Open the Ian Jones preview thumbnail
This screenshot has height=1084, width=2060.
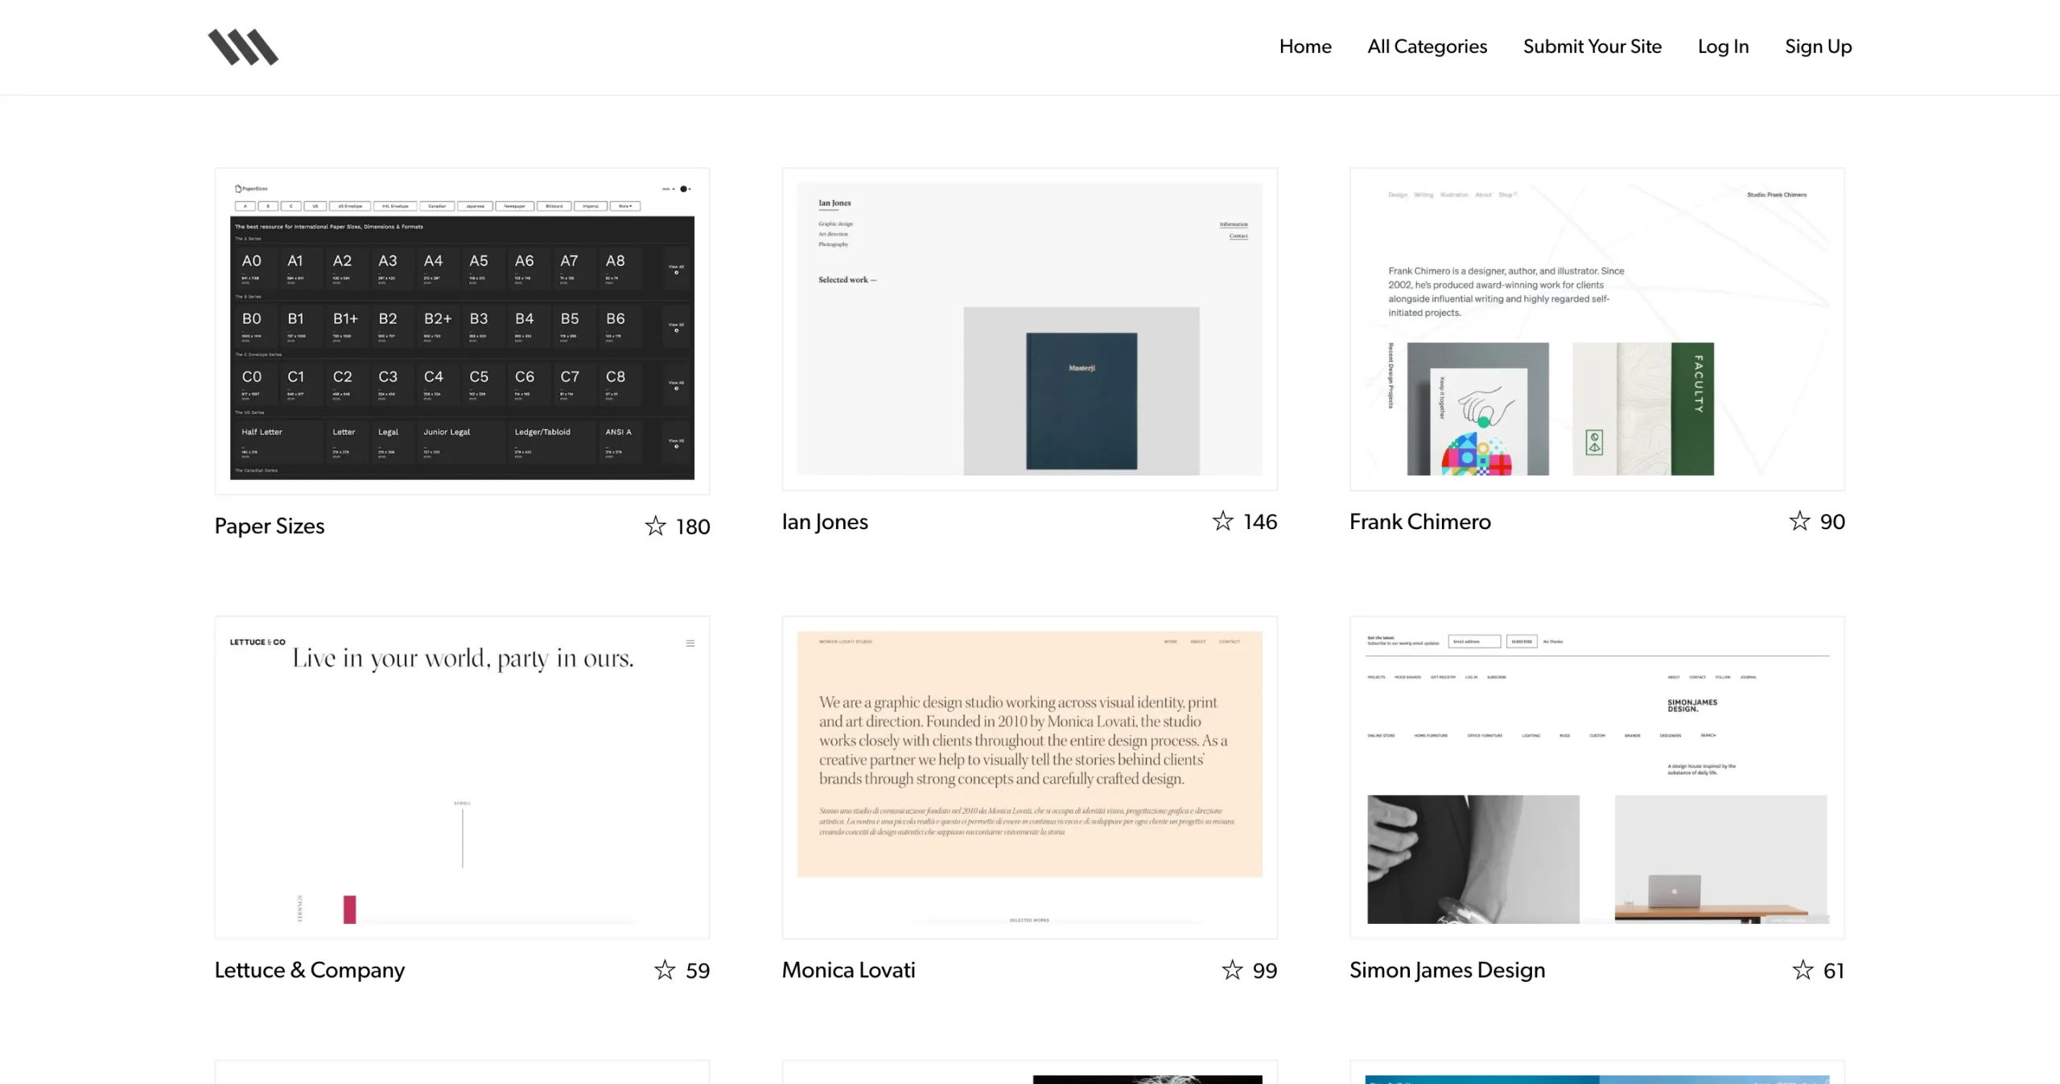click(x=1029, y=329)
